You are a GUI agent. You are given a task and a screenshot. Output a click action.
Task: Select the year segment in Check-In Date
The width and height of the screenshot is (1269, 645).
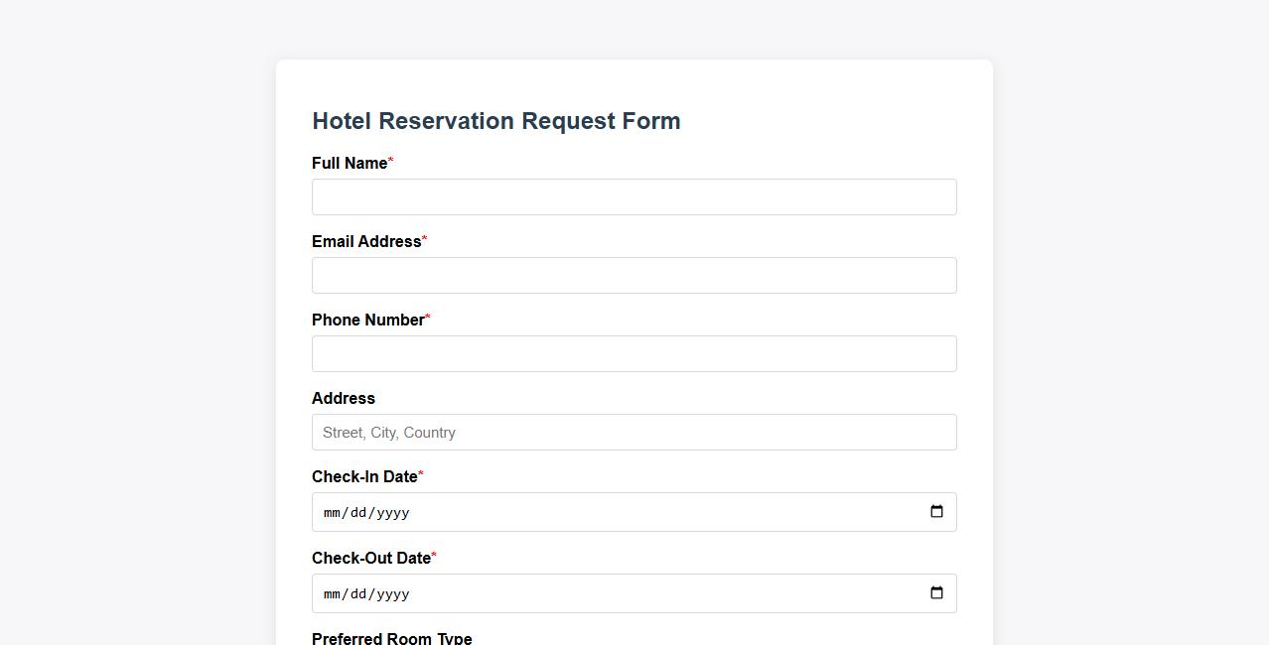point(392,512)
